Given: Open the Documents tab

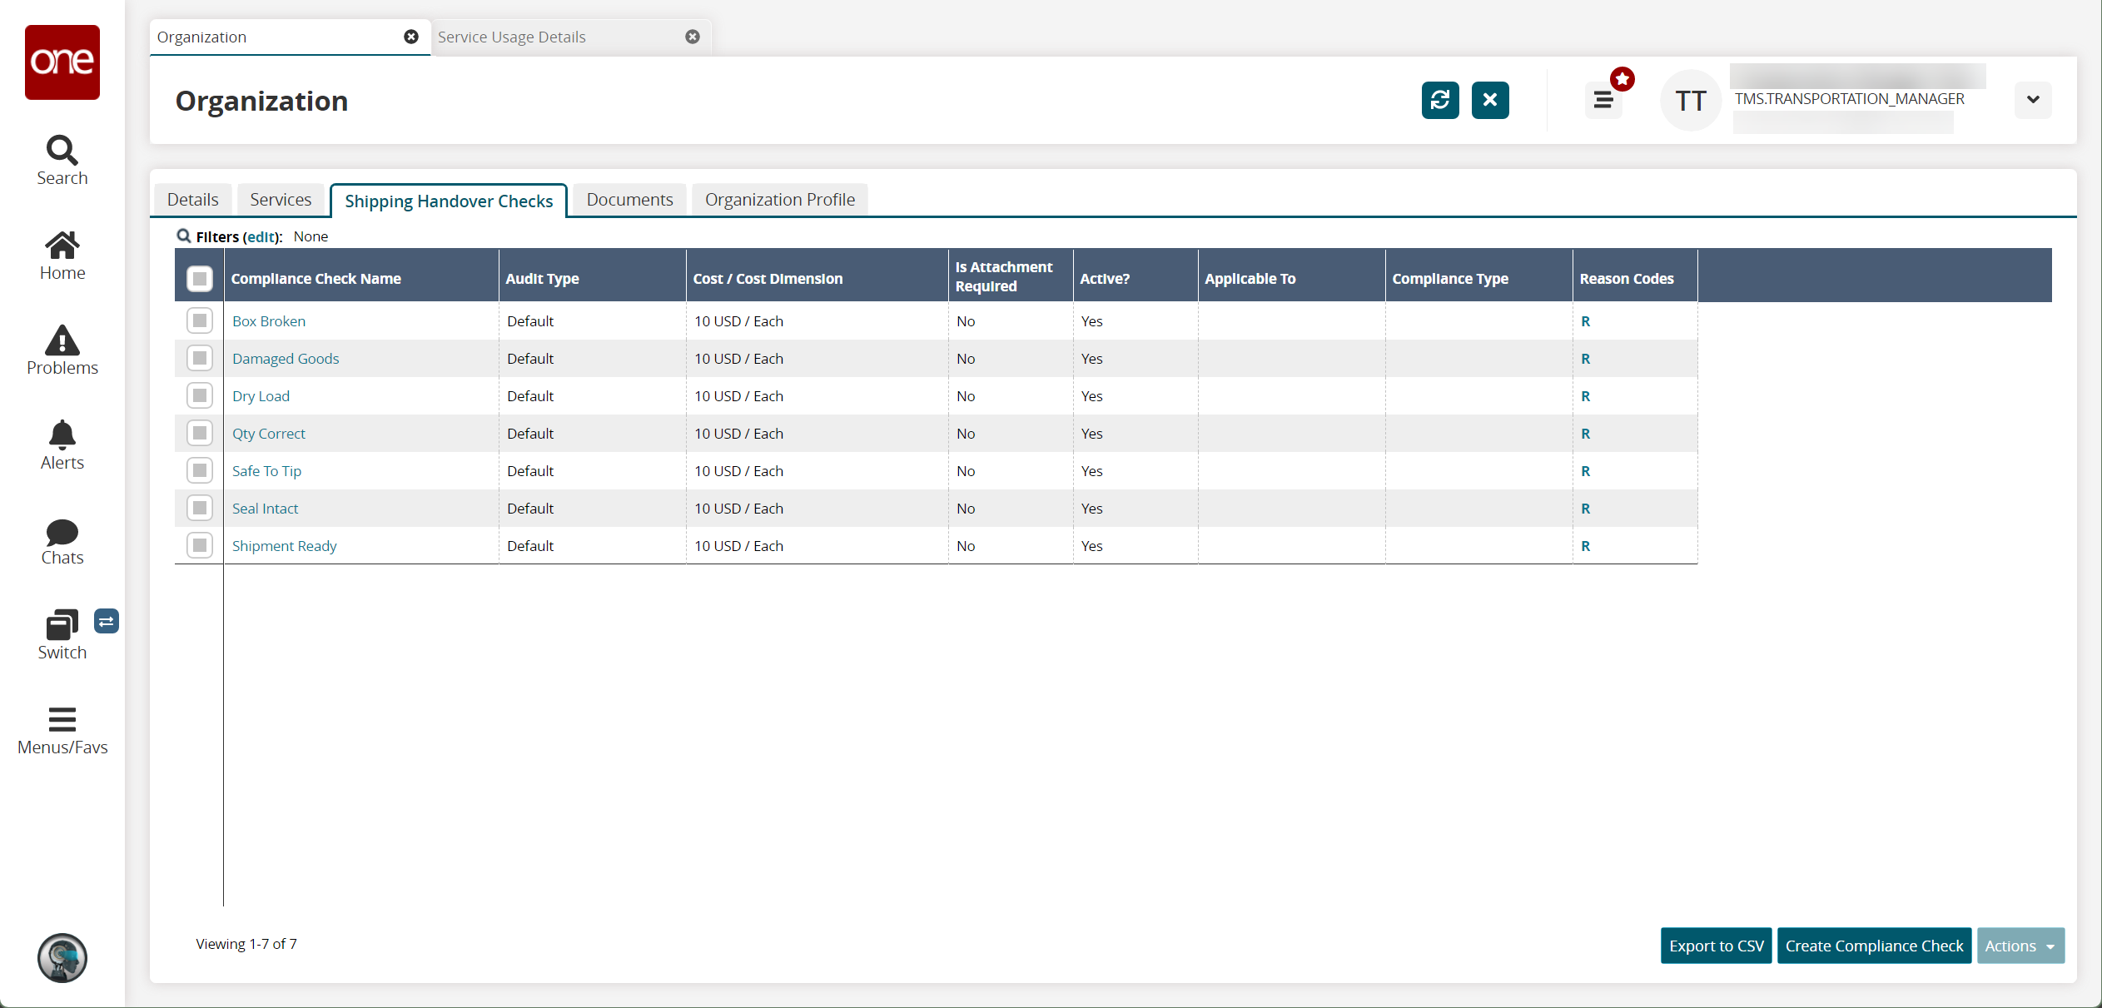Looking at the screenshot, I should click(x=629, y=200).
